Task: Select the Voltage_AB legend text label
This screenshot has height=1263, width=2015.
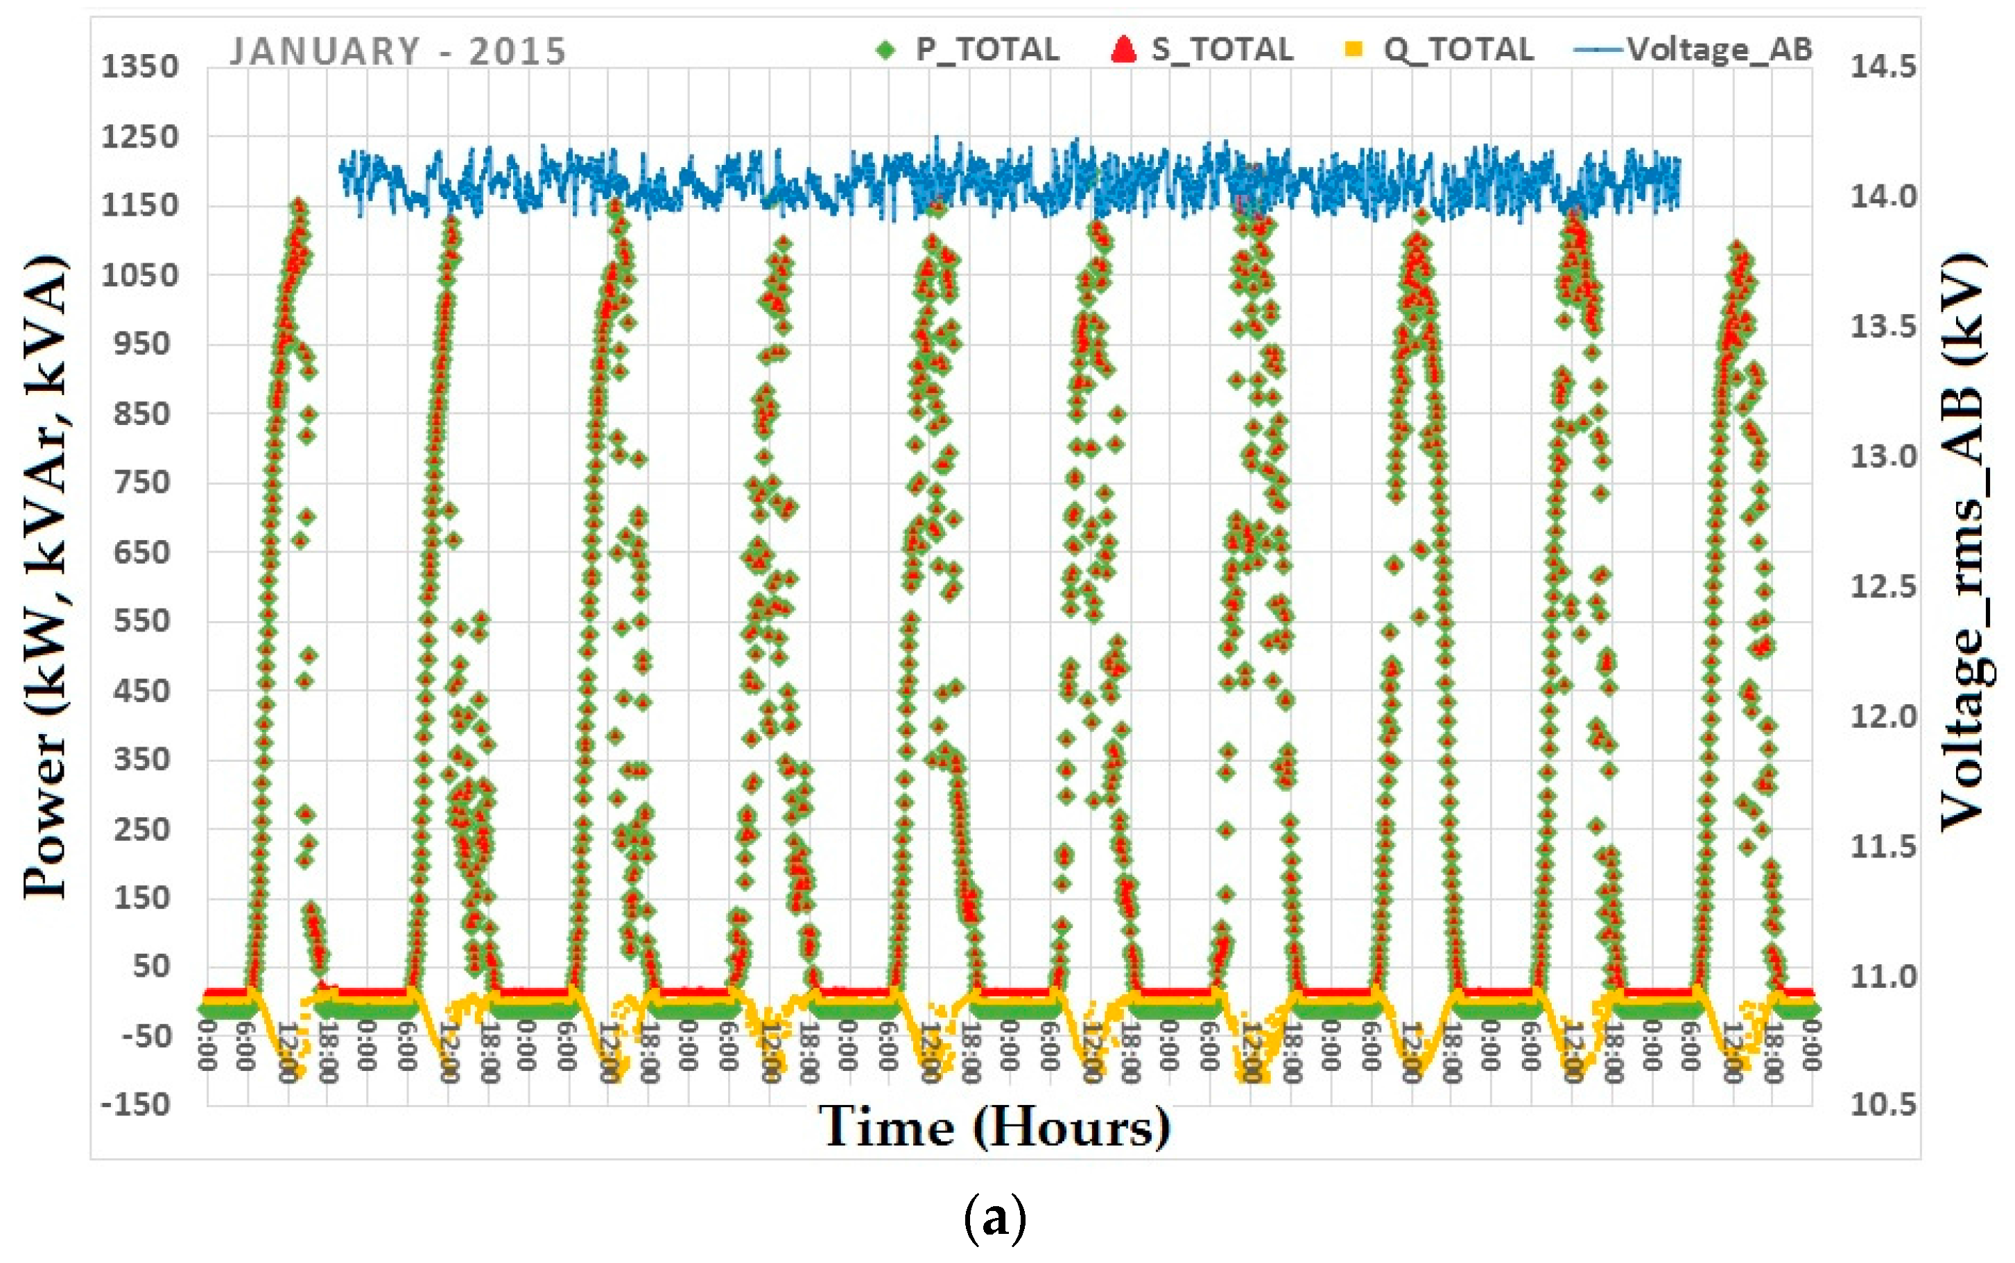Action: tap(1720, 50)
